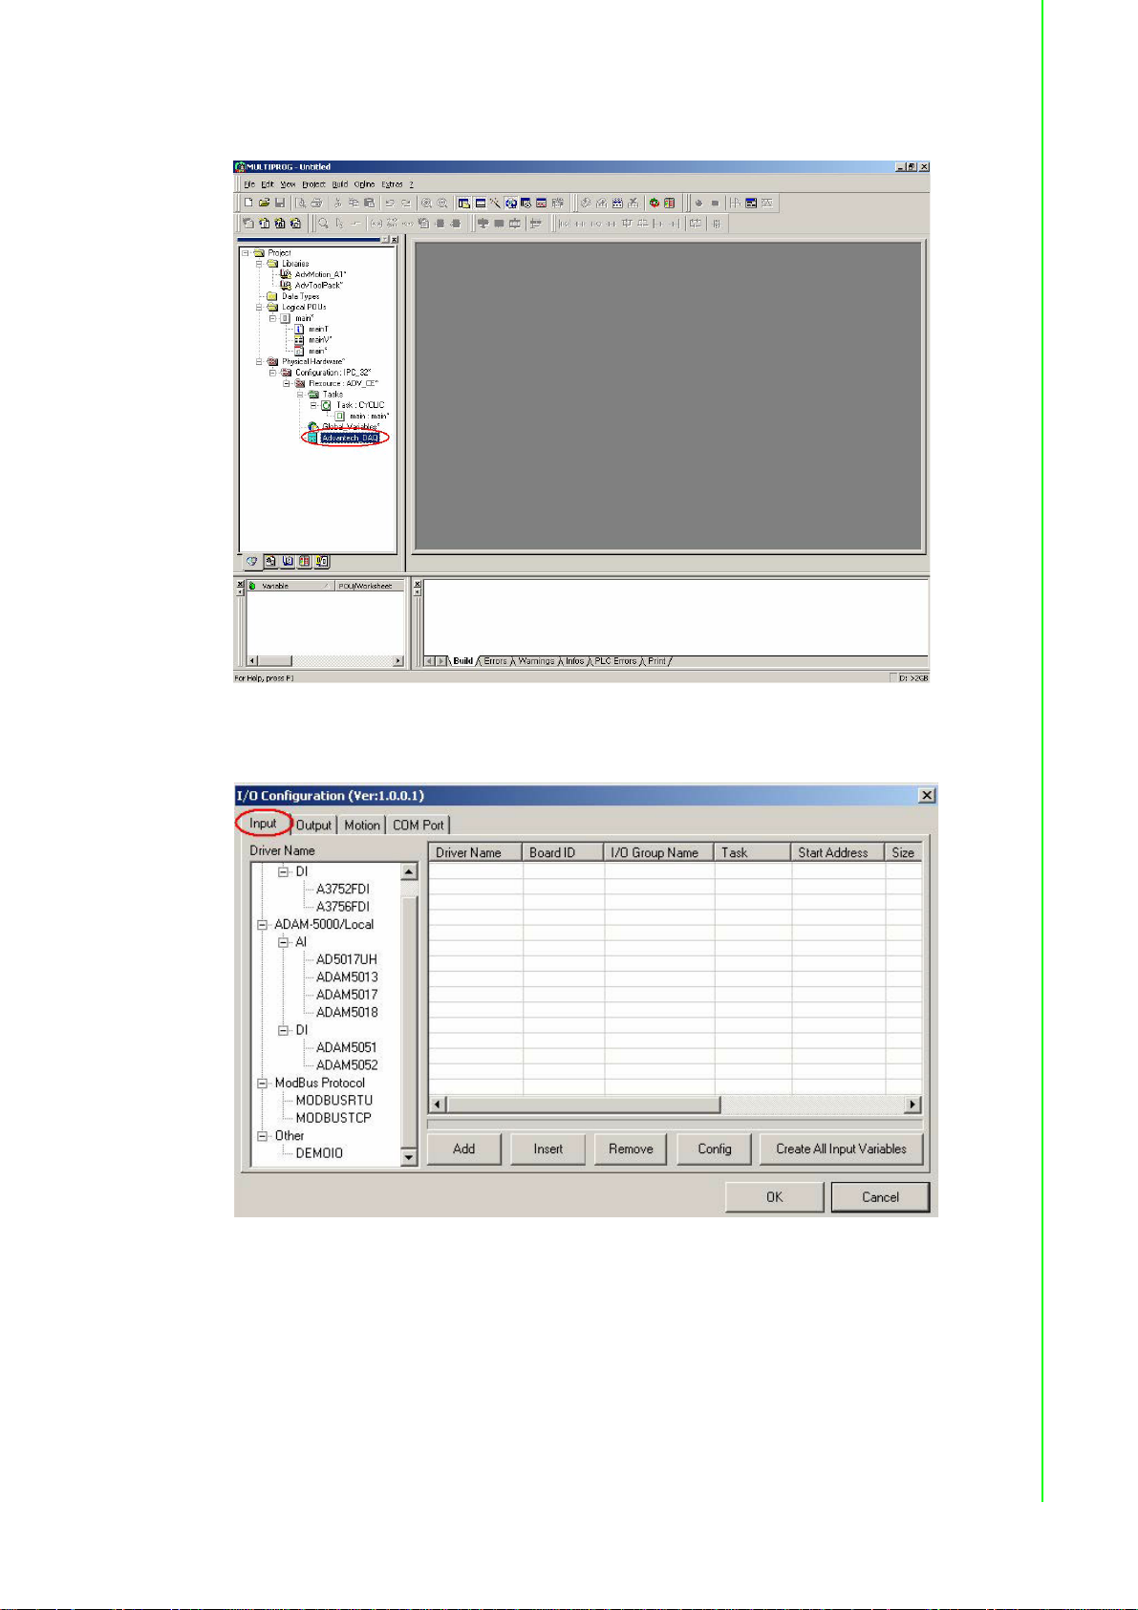This screenshot has width=1138, height=1610.
Task: Click the Remove button
Action: [631, 1149]
